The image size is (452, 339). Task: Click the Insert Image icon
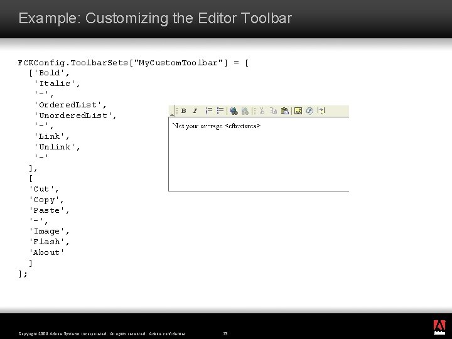[298, 111]
